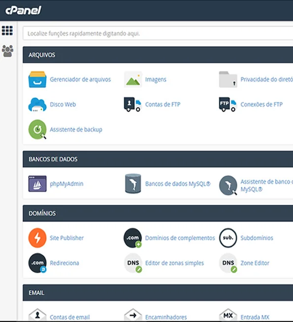Open the Site Publisher lightning icon
This screenshot has height=322, width=293.
click(x=37, y=238)
